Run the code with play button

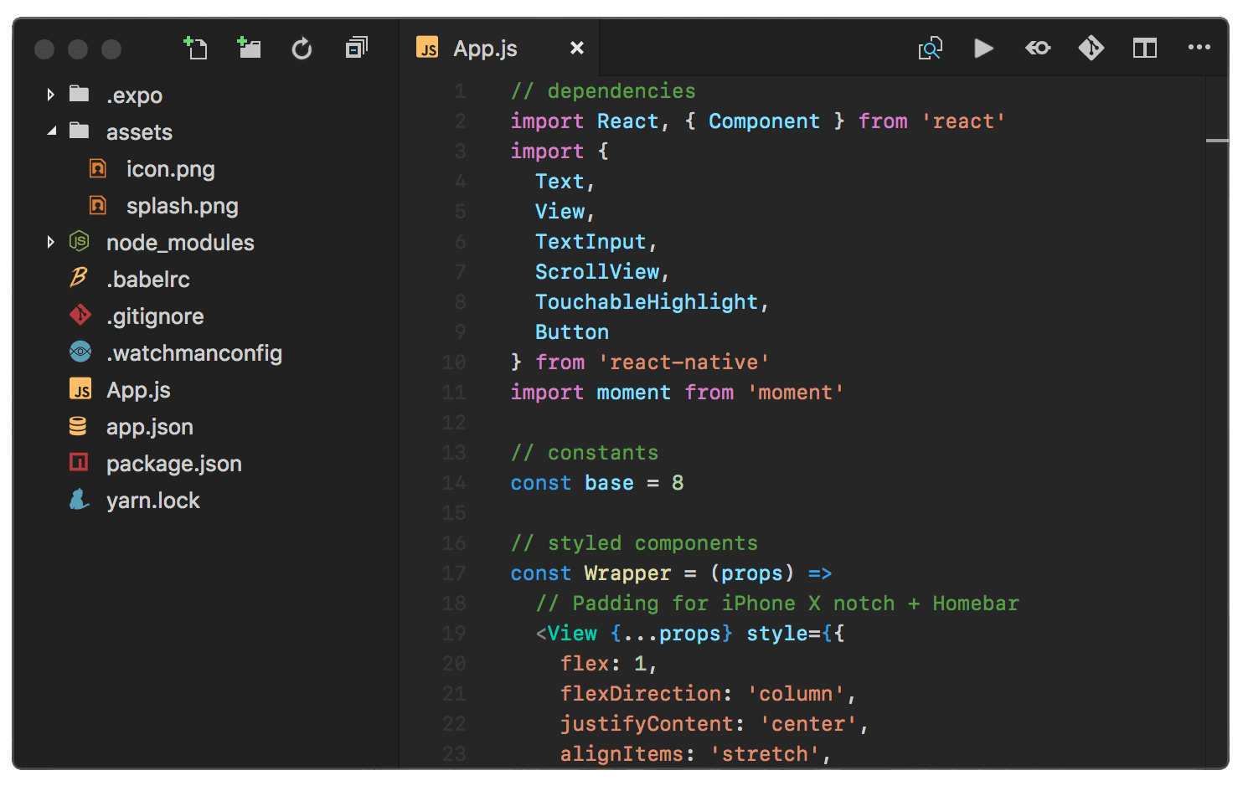point(984,49)
